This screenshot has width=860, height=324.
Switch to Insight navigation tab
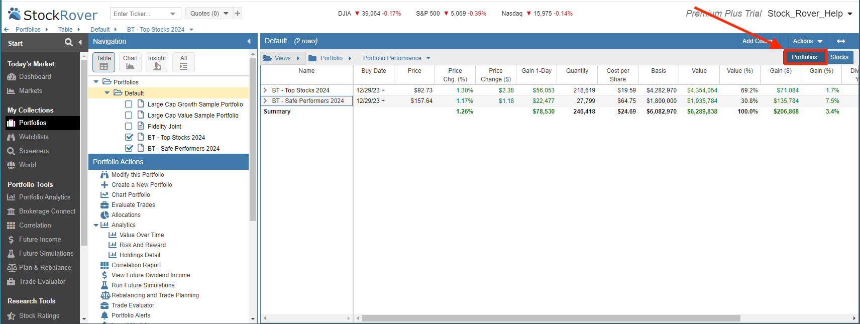tap(157, 62)
